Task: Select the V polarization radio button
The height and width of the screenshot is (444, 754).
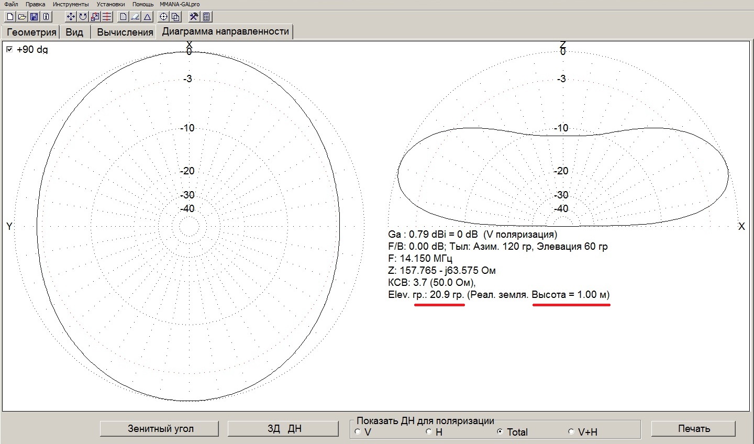Action: pyautogui.click(x=358, y=432)
